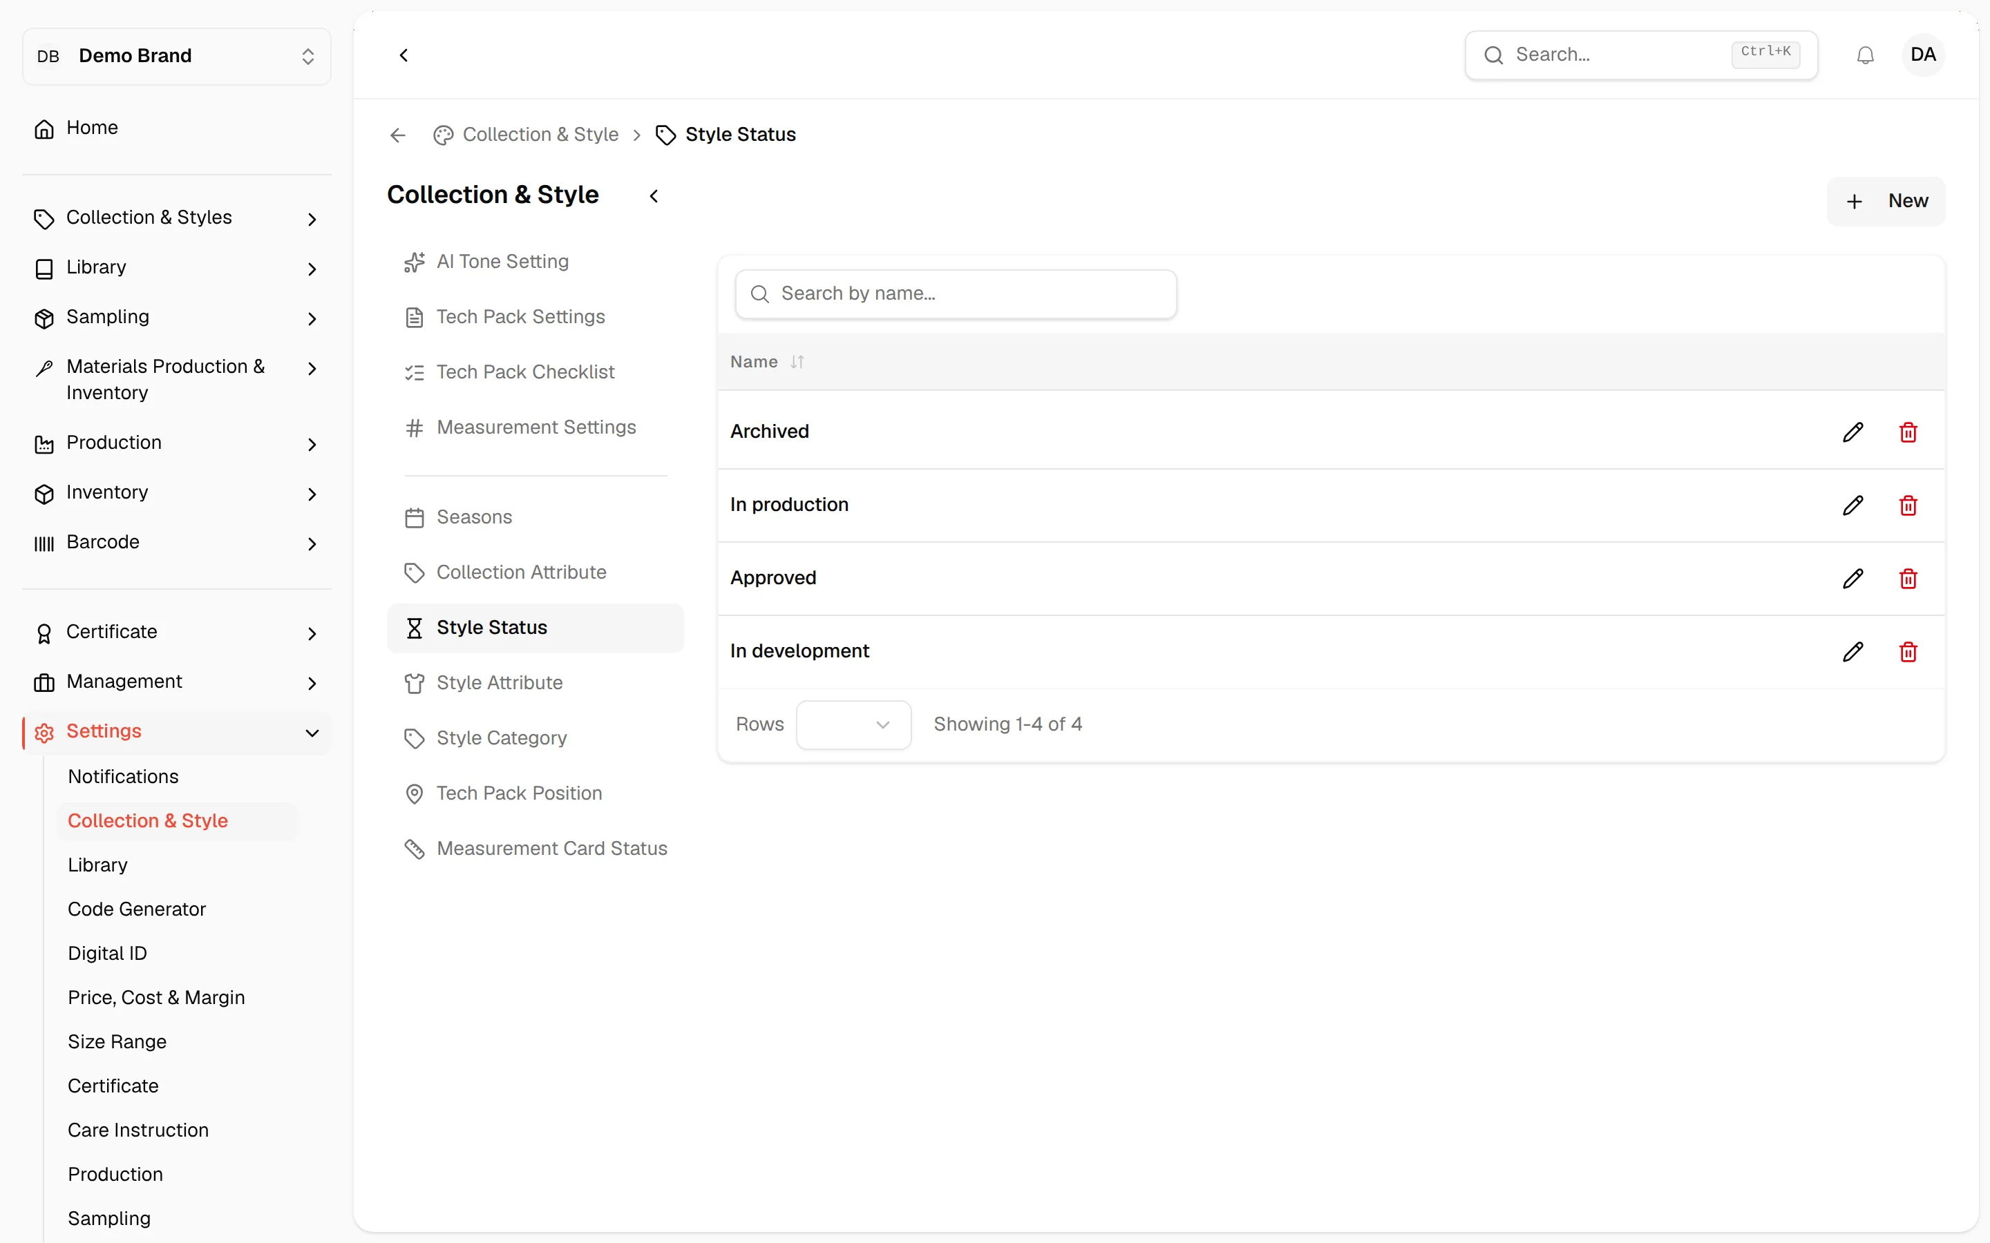Expand the Barcode sidebar section
The height and width of the screenshot is (1243, 1990).
pos(176,543)
